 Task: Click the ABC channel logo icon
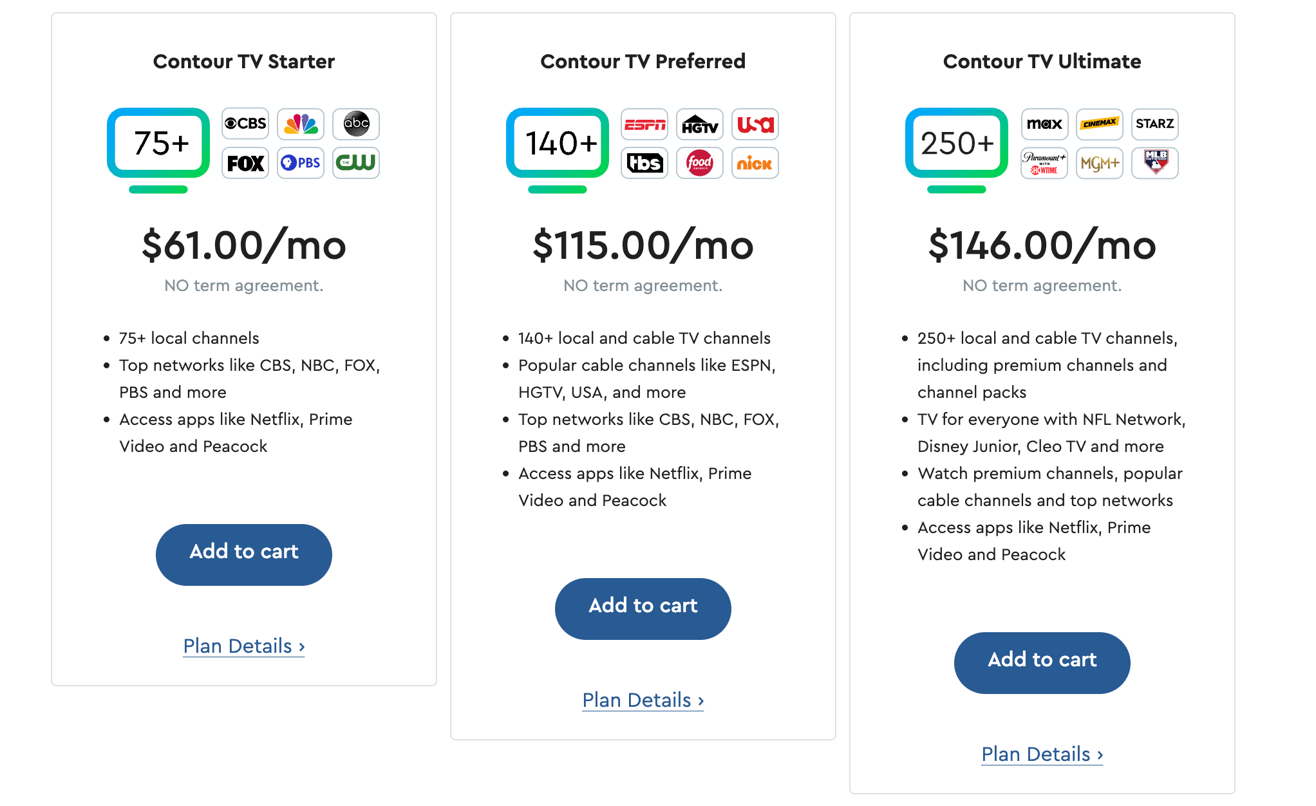click(356, 124)
